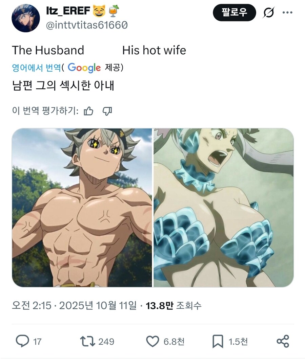
Task: Open the share icon menu
Action: pyautogui.click(x=283, y=341)
